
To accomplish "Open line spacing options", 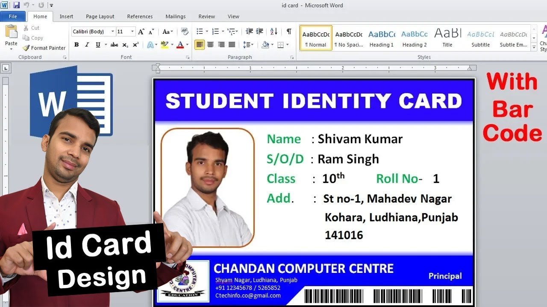I will pyautogui.click(x=247, y=44).
